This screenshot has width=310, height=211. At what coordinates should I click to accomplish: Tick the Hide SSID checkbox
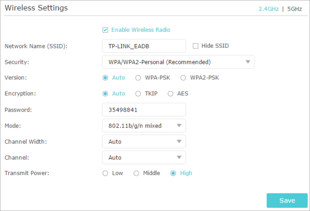(195, 46)
